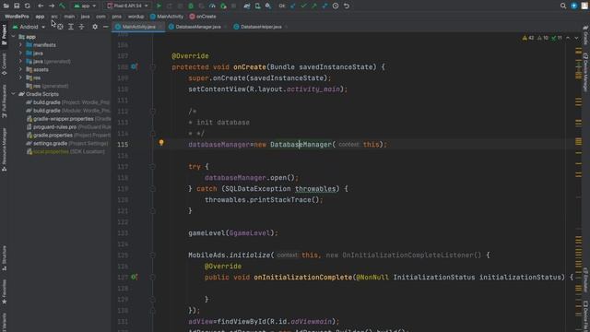Screen dimensions: 590x332
Task: Open Project panel gear options icon
Action: point(95,27)
